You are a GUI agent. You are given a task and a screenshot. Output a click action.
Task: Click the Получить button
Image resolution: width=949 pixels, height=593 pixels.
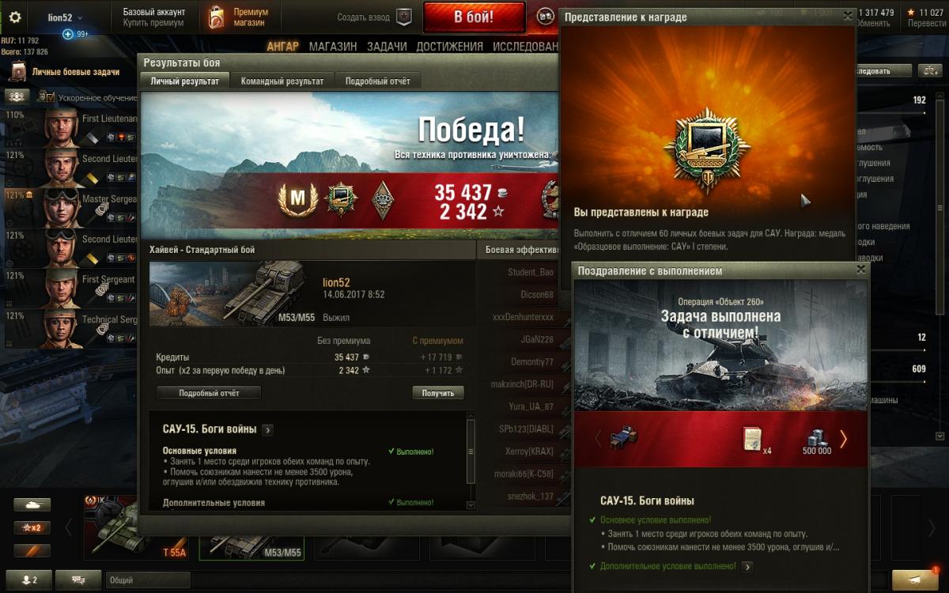click(x=438, y=393)
